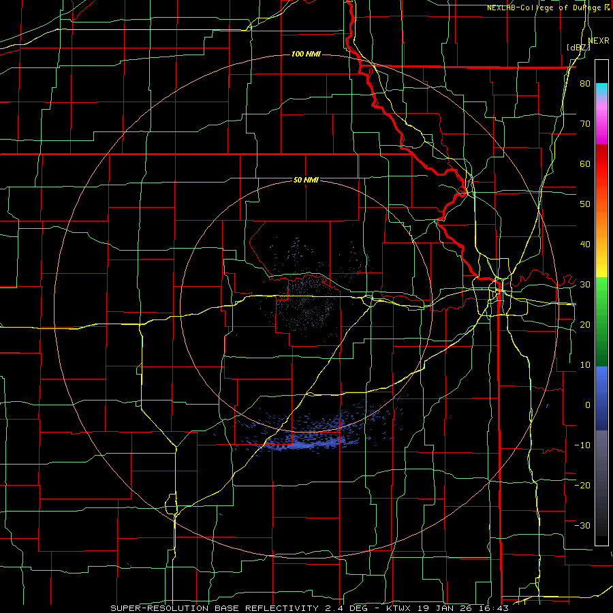
Task: Click the 50 dBZ scale value
Action: pyautogui.click(x=585, y=204)
